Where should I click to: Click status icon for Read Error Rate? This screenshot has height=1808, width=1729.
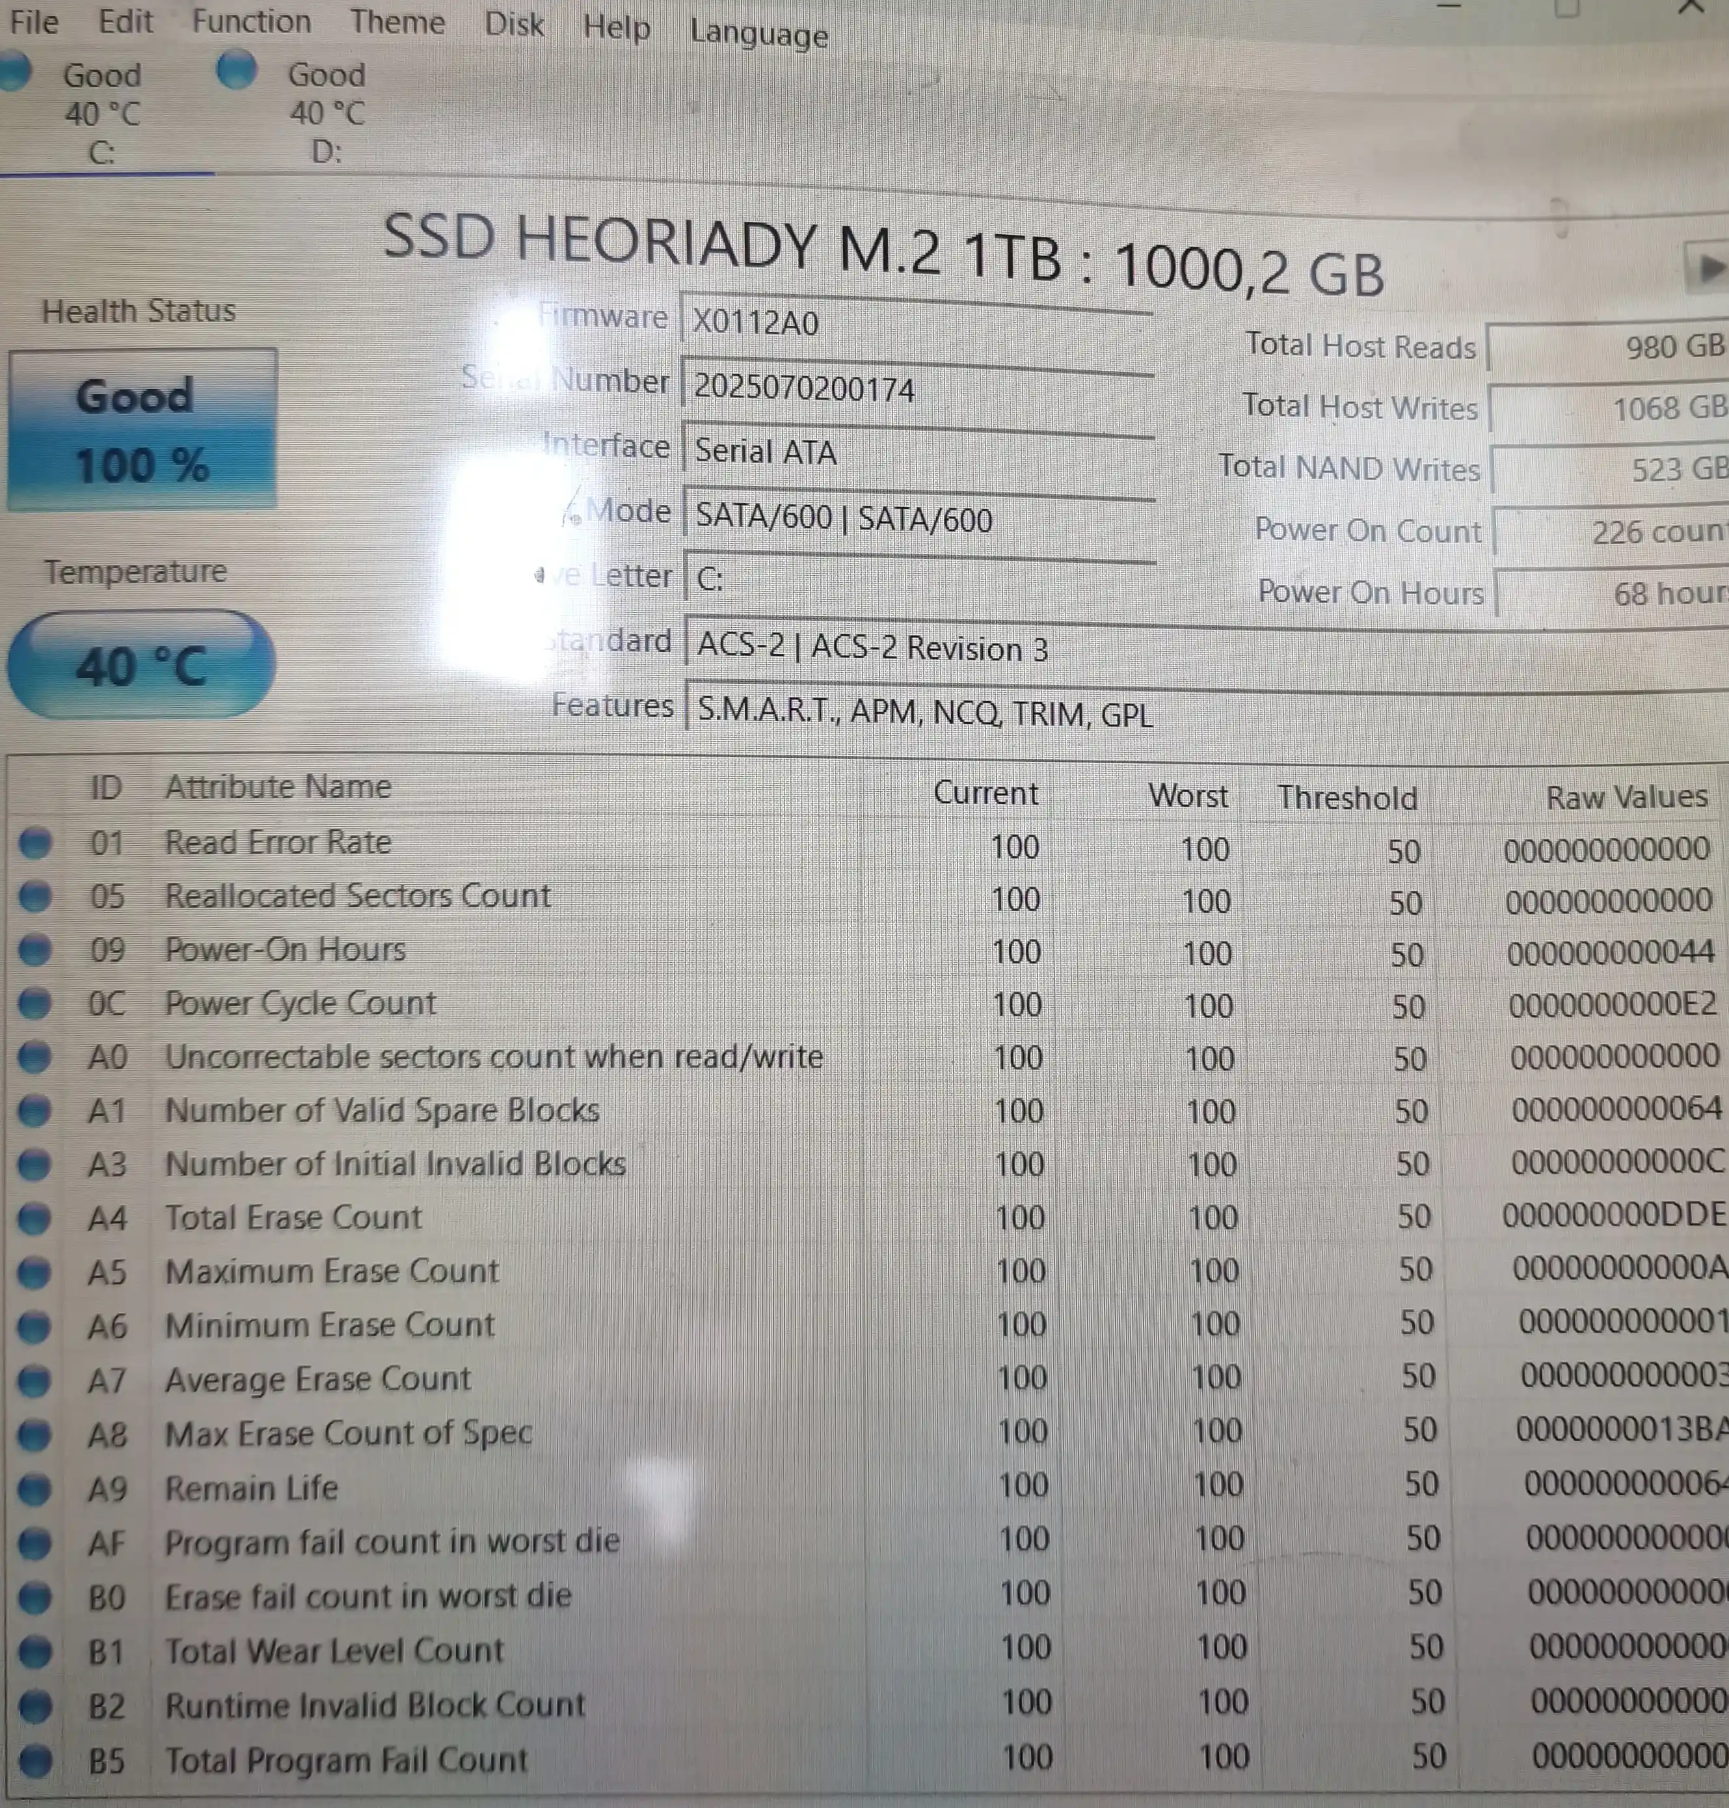click(35, 842)
